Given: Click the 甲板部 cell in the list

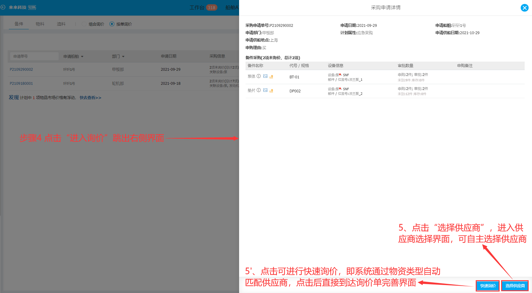Looking at the screenshot, I should 118,70.
